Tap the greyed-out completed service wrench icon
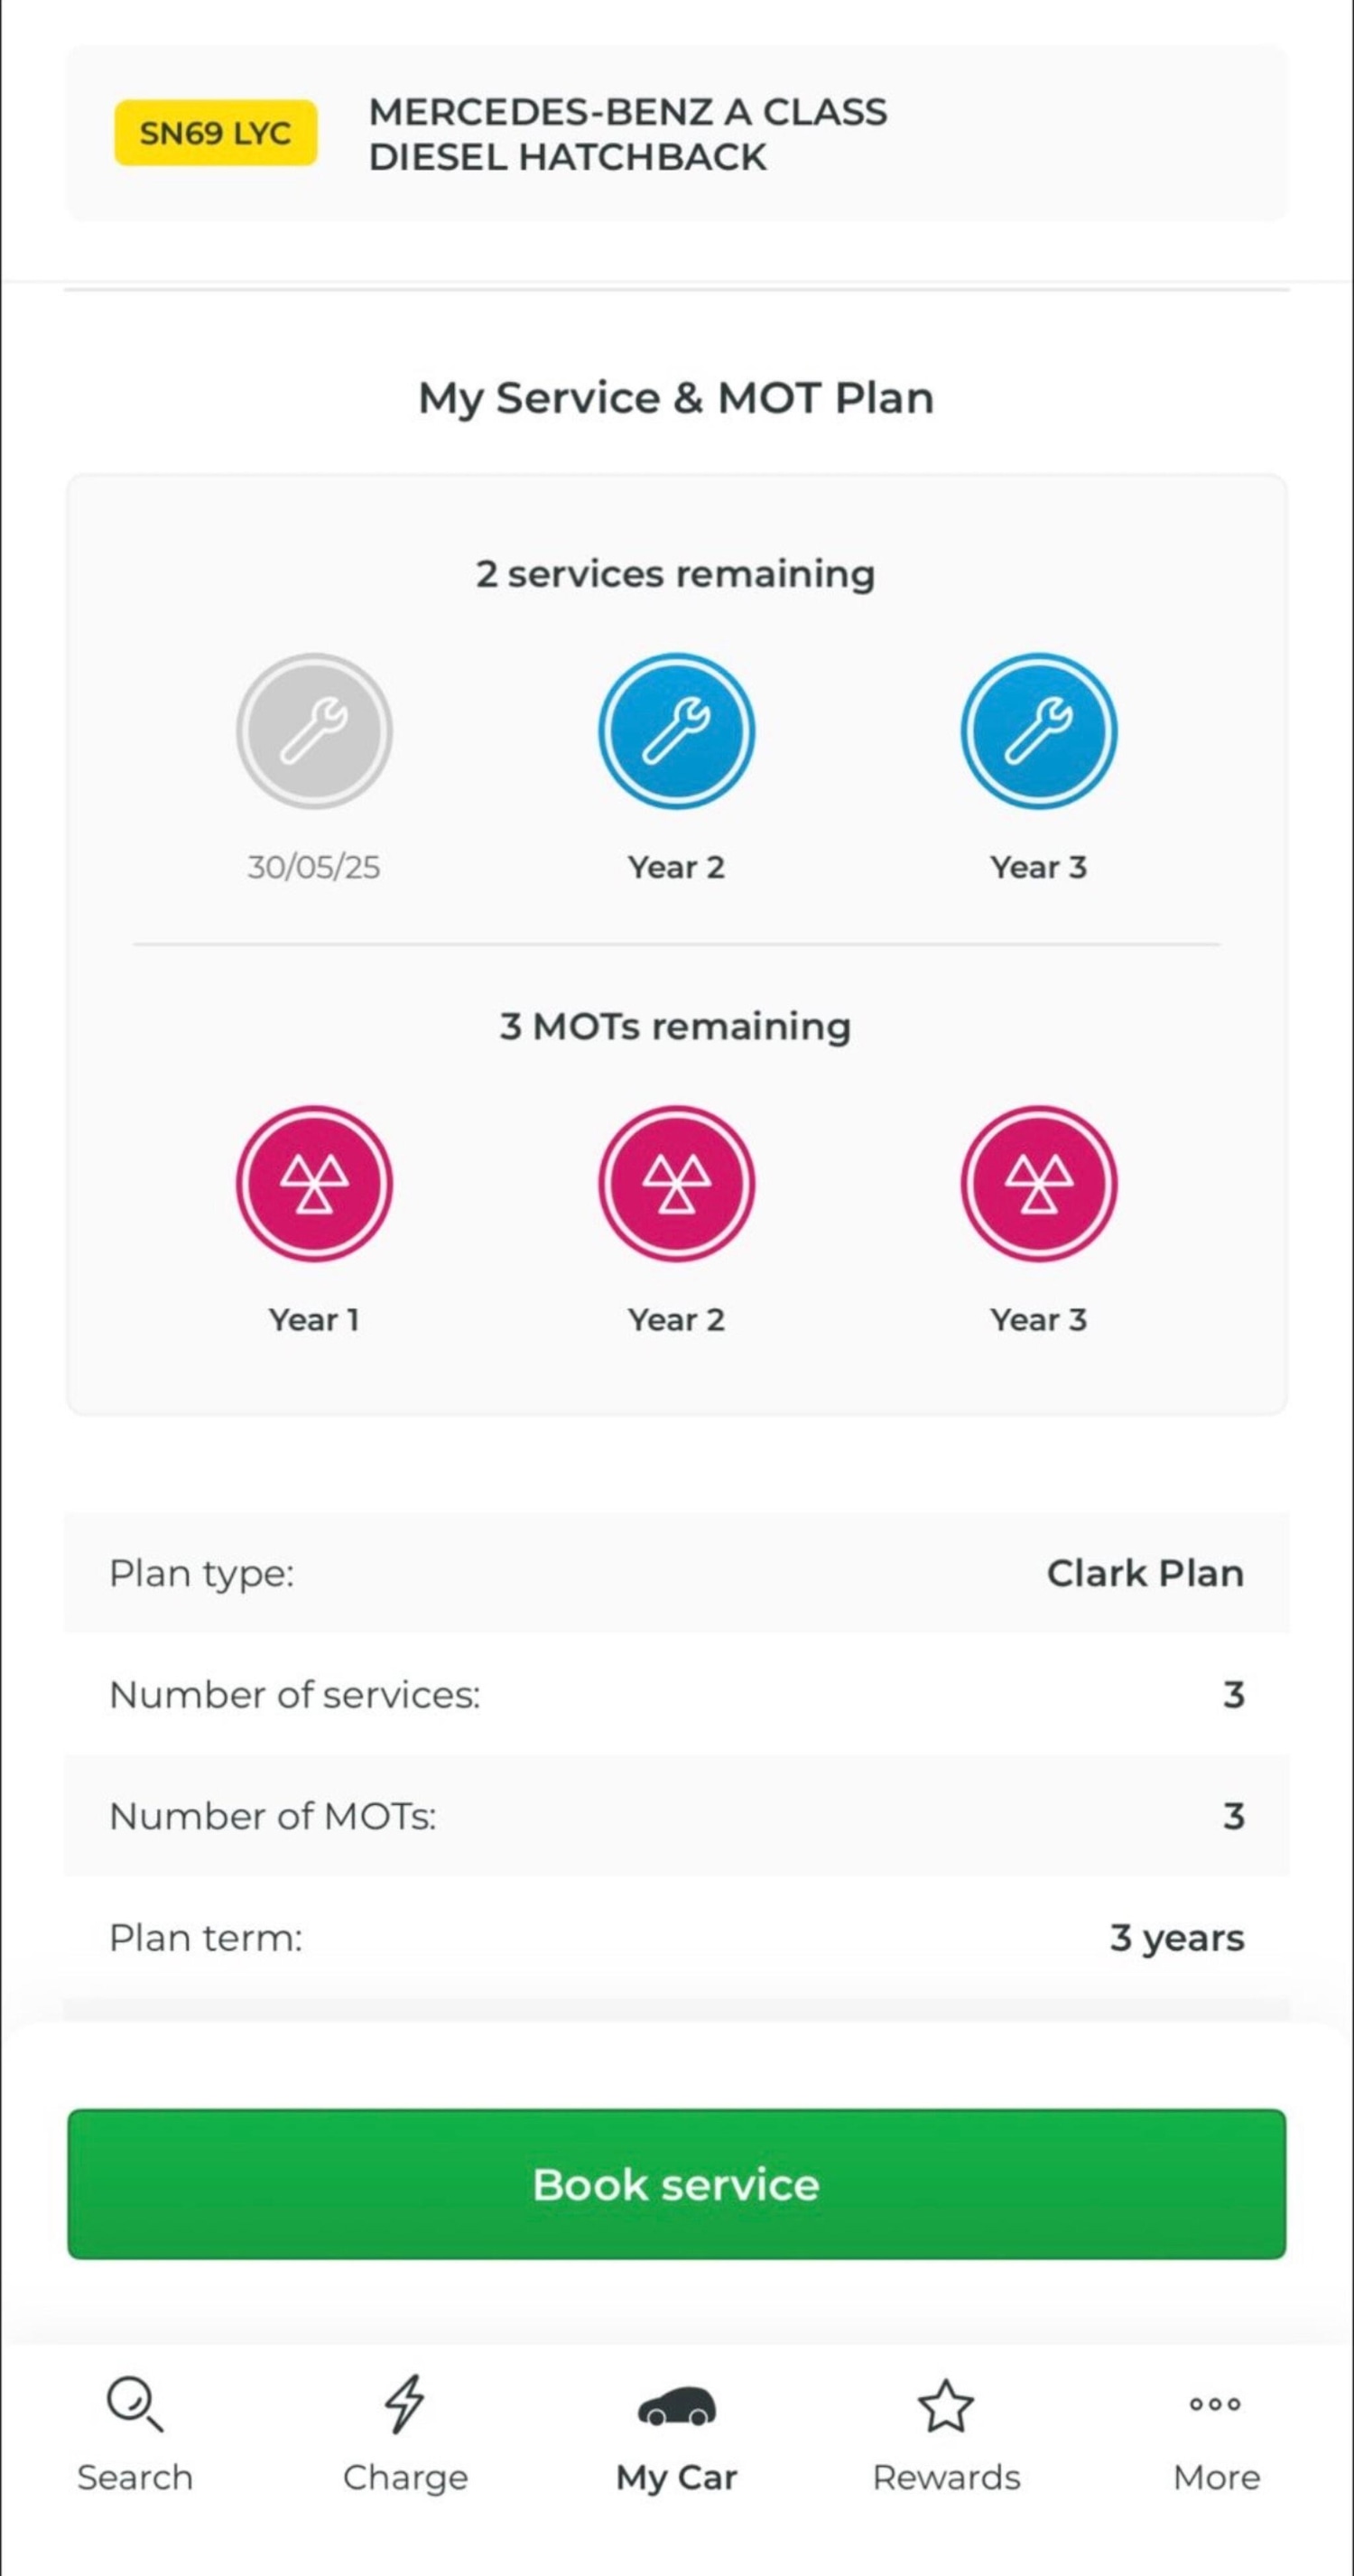1354x2576 pixels. [x=314, y=731]
